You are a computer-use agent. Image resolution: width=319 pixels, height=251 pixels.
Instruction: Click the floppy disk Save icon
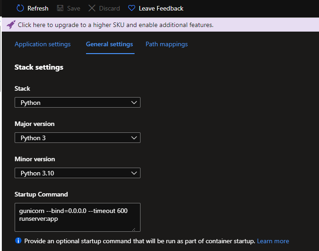coord(60,8)
